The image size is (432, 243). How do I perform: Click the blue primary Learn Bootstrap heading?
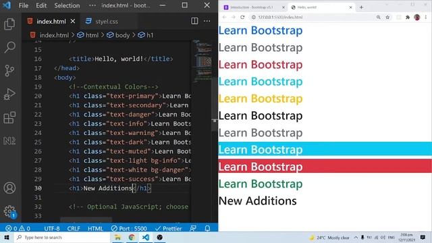pos(261,30)
